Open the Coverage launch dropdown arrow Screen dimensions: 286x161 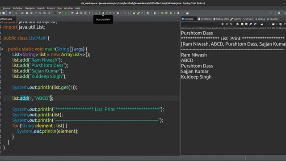114,13
